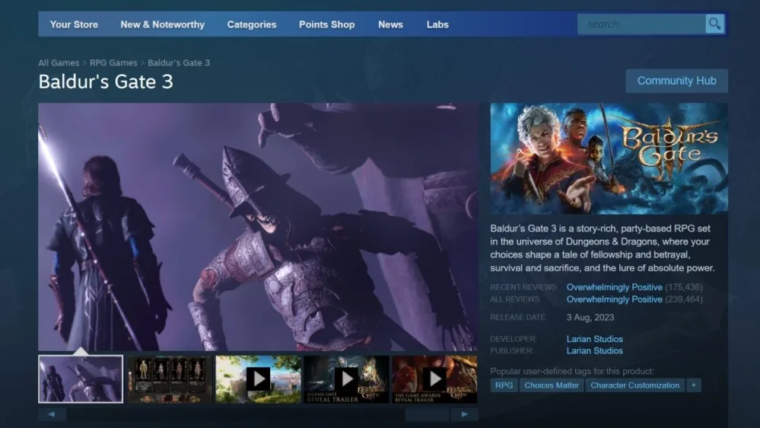Open the Labs tab
Viewport: 760px width, 428px height.
437,24
